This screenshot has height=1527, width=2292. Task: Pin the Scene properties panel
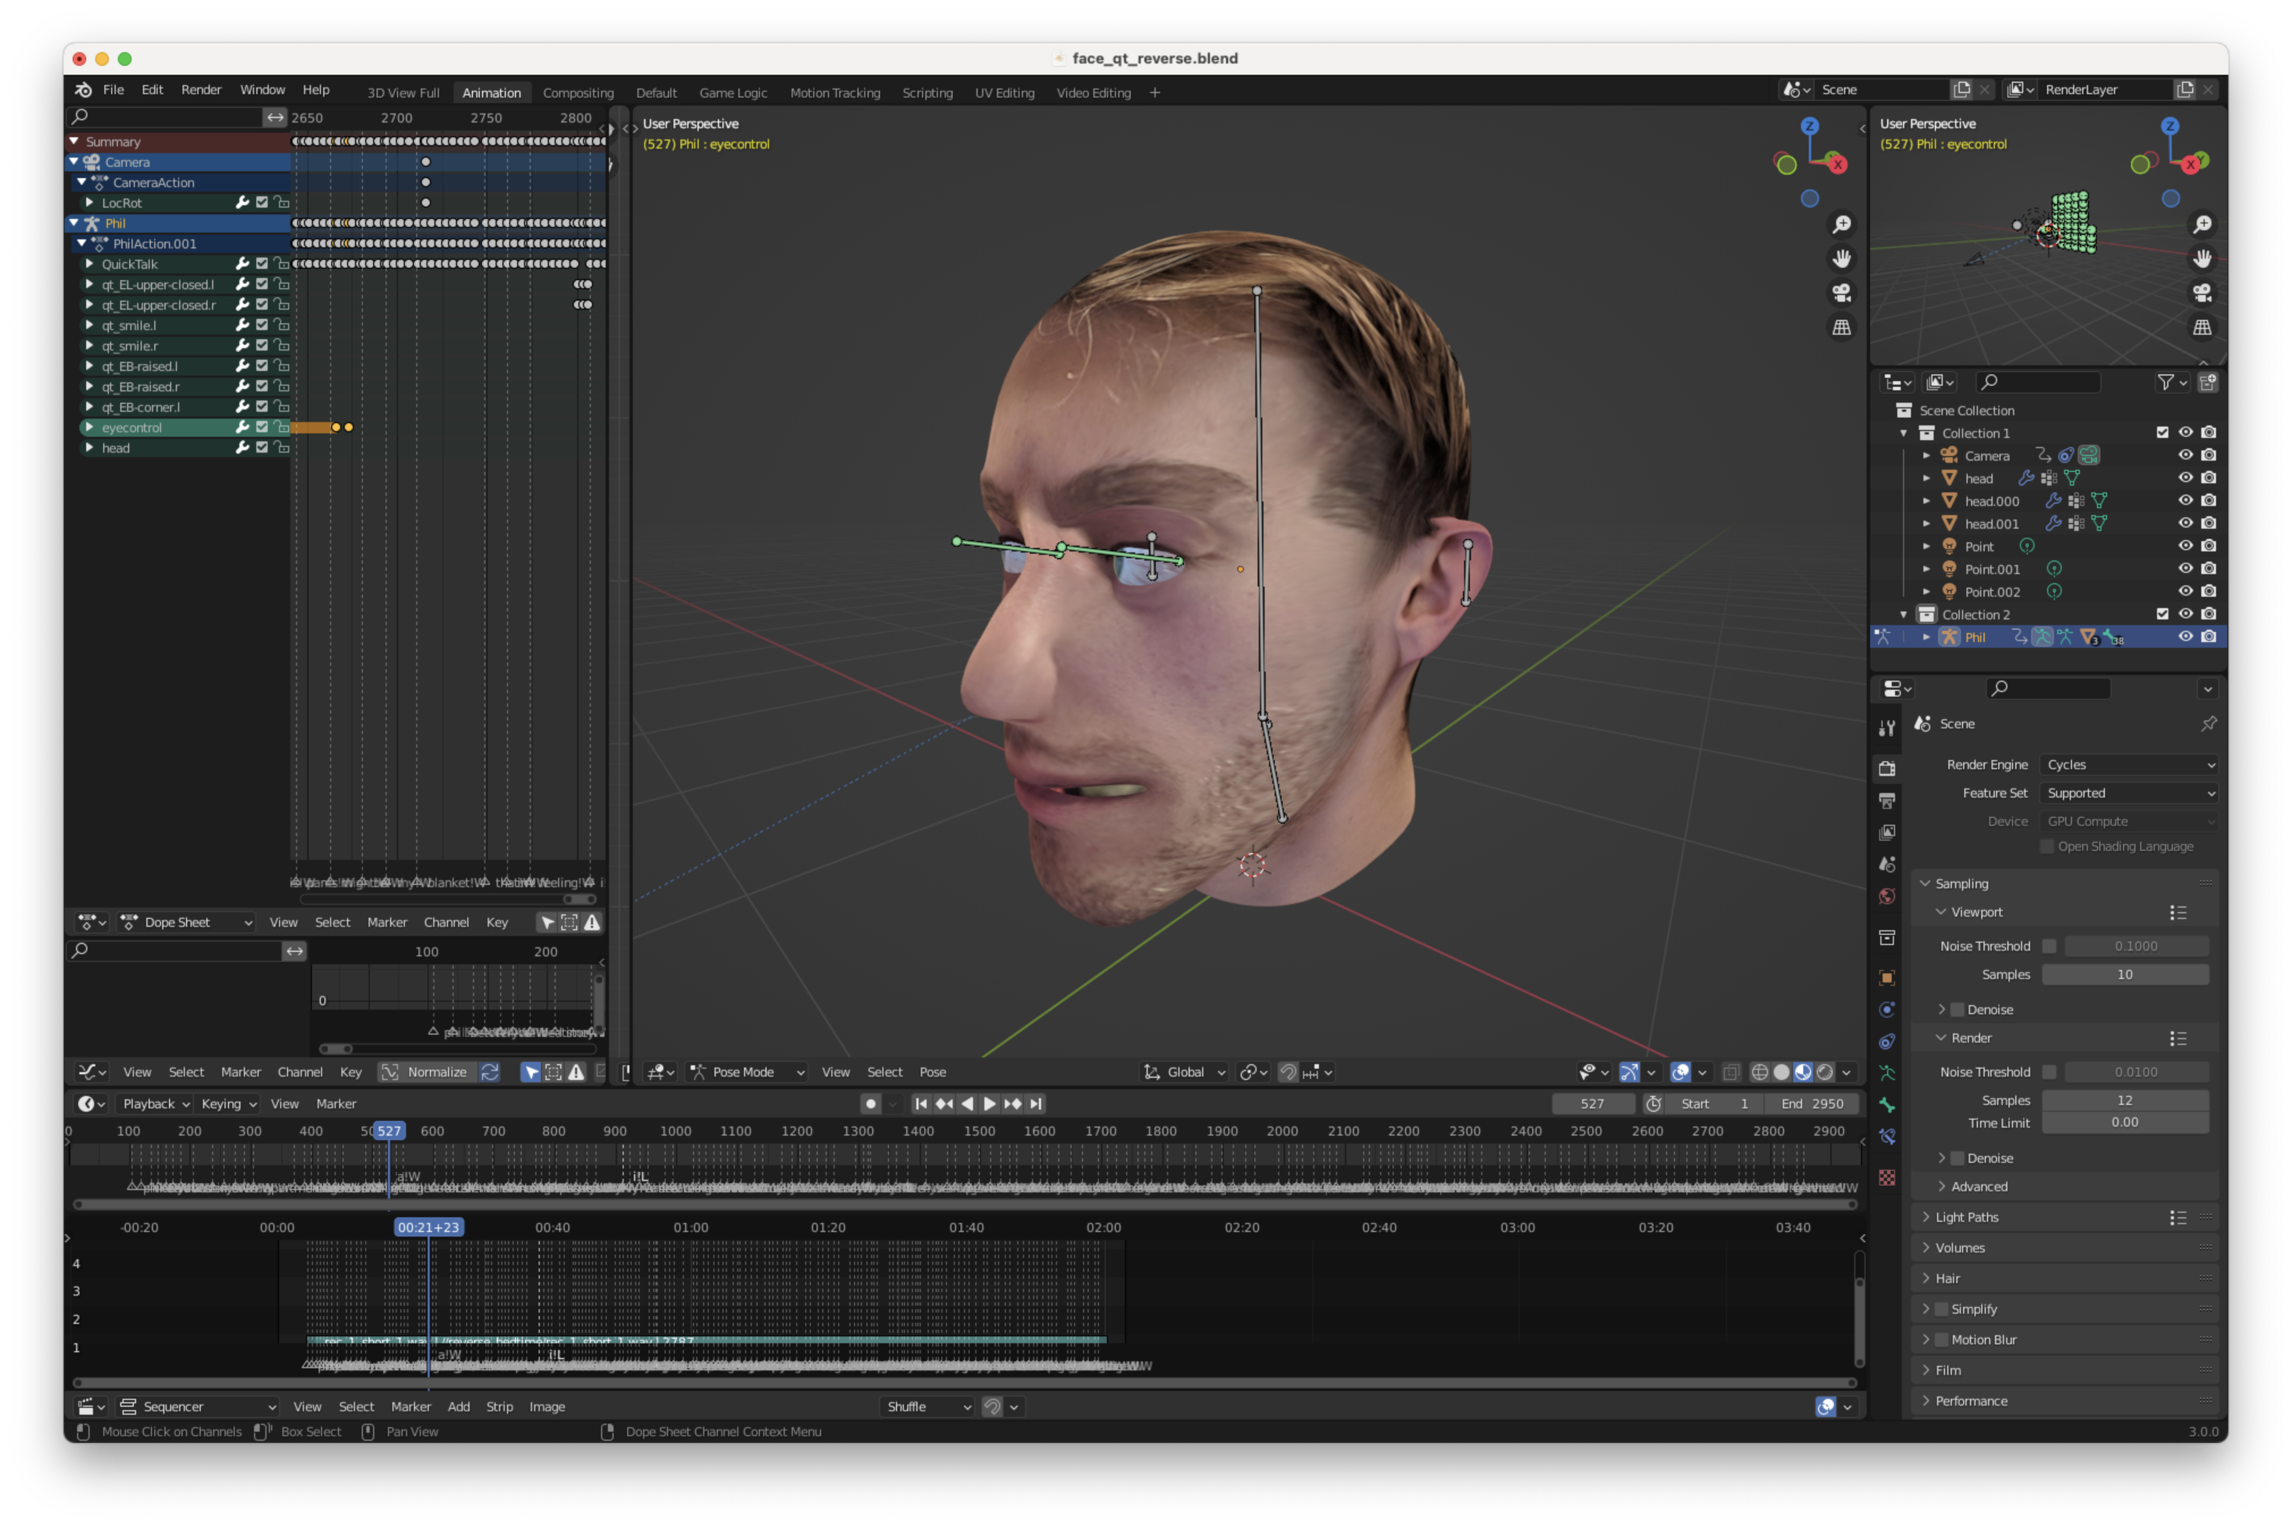coord(2208,724)
